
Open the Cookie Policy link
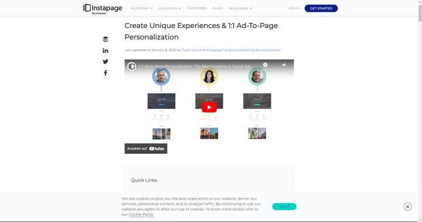coord(141,214)
